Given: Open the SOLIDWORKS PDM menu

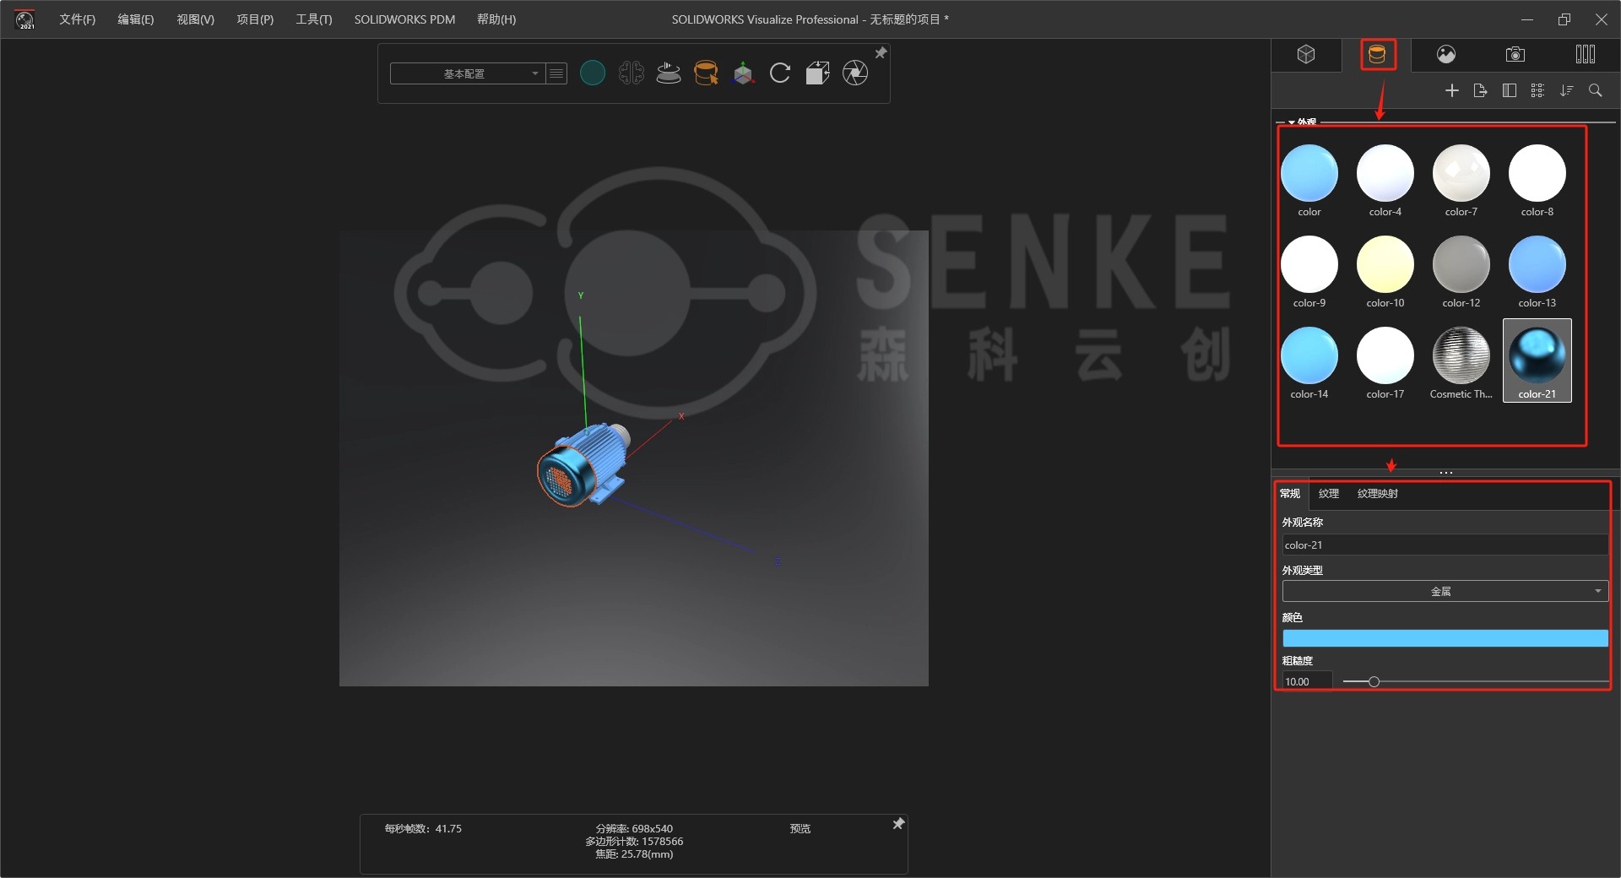Looking at the screenshot, I should [x=404, y=19].
